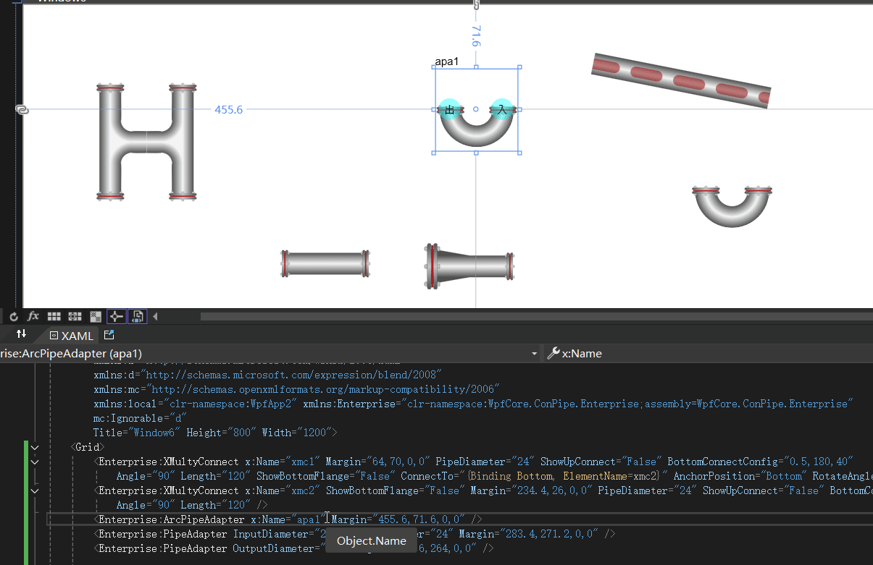
Task: Select the unselected arc pipe on the right
Action: 732,206
